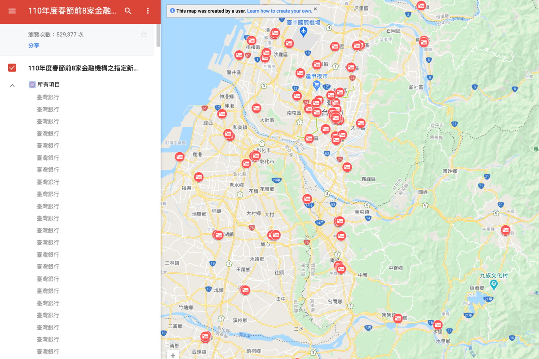The image size is (539, 359).
Task: Open the three-dot overflow menu
Action: [x=148, y=11]
